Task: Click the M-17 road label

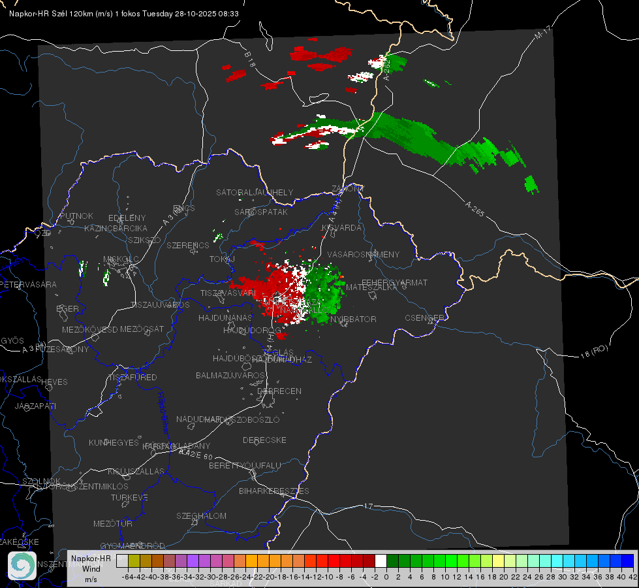Action: click(543, 33)
